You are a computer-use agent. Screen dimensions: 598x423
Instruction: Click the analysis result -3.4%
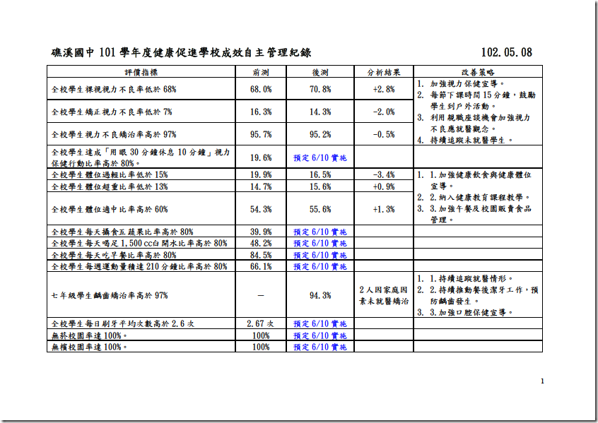pyautogui.click(x=384, y=174)
